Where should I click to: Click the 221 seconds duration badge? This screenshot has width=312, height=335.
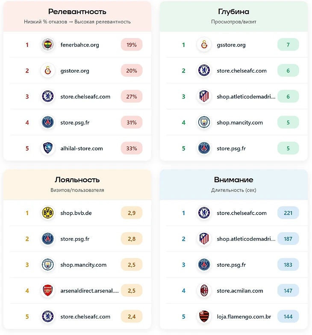pyautogui.click(x=288, y=213)
